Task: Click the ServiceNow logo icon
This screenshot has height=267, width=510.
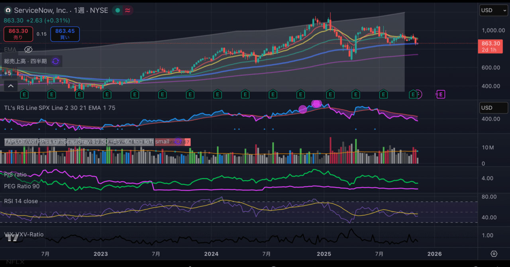Action: (x=8, y=10)
